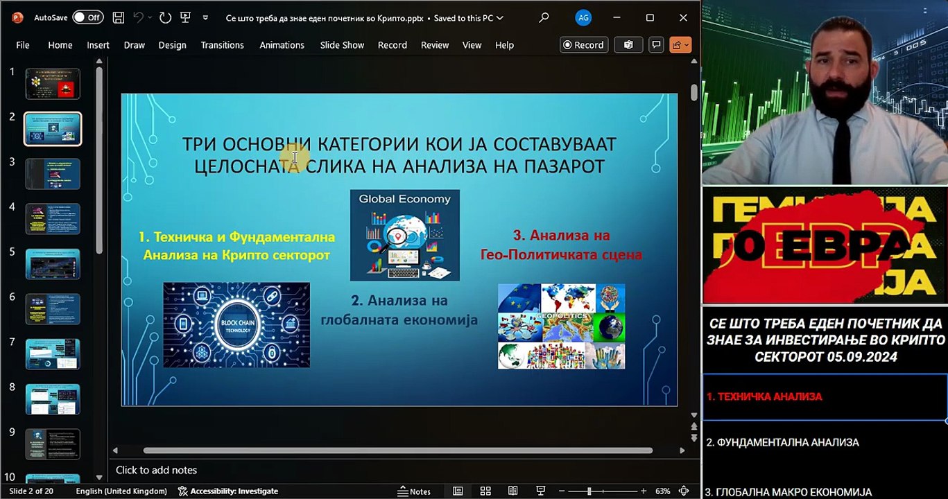Open Customize Quick Access Toolbar dropdown

pos(205,18)
